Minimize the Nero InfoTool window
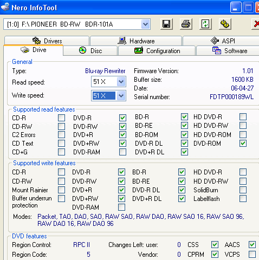Screen dimensions: 259x260 [x=236, y=8]
